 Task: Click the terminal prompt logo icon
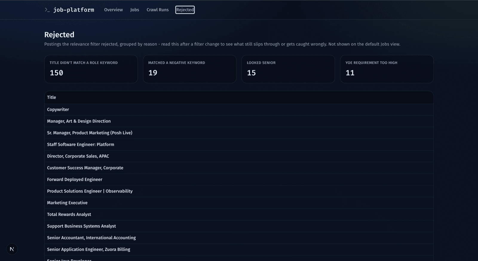tap(47, 10)
